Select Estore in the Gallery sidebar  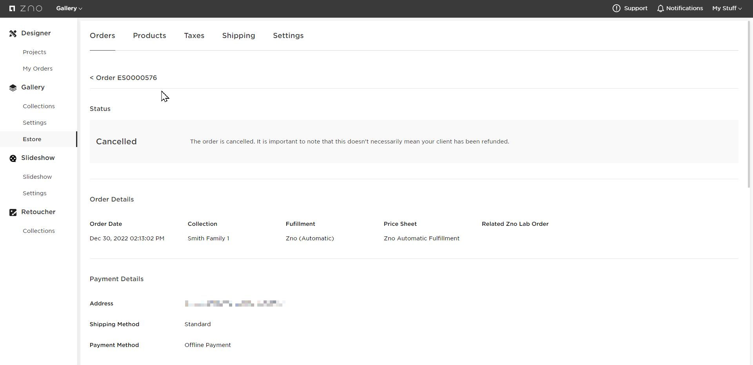click(x=32, y=139)
